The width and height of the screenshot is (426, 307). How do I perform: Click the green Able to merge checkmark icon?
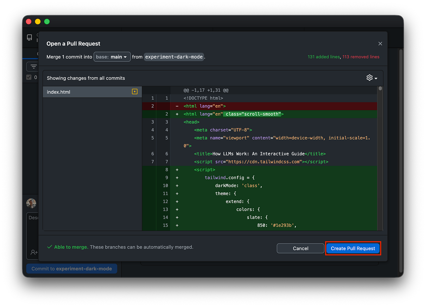tap(49, 247)
